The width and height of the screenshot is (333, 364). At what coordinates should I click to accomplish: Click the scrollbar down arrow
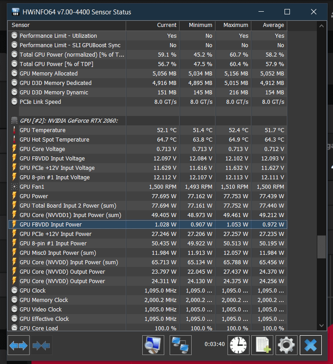coord(321,325)
